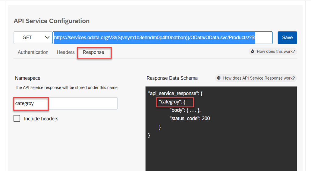
Task: Click the "status_code": 200 line
Action: coord(189,118)
